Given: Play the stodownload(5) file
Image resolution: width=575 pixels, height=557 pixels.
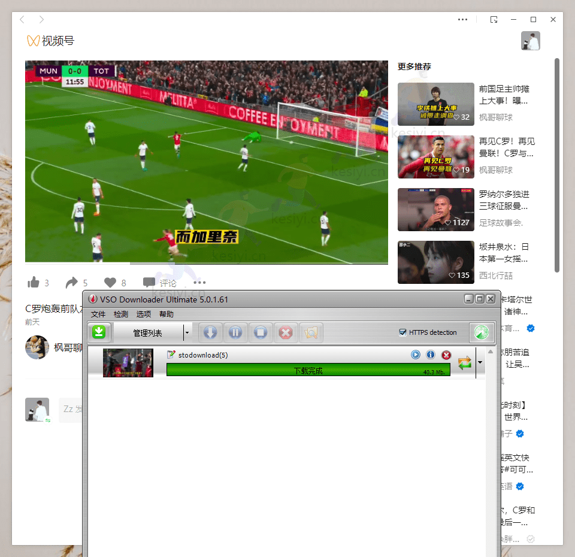Looking at the screenshot, I should (416, 355).
